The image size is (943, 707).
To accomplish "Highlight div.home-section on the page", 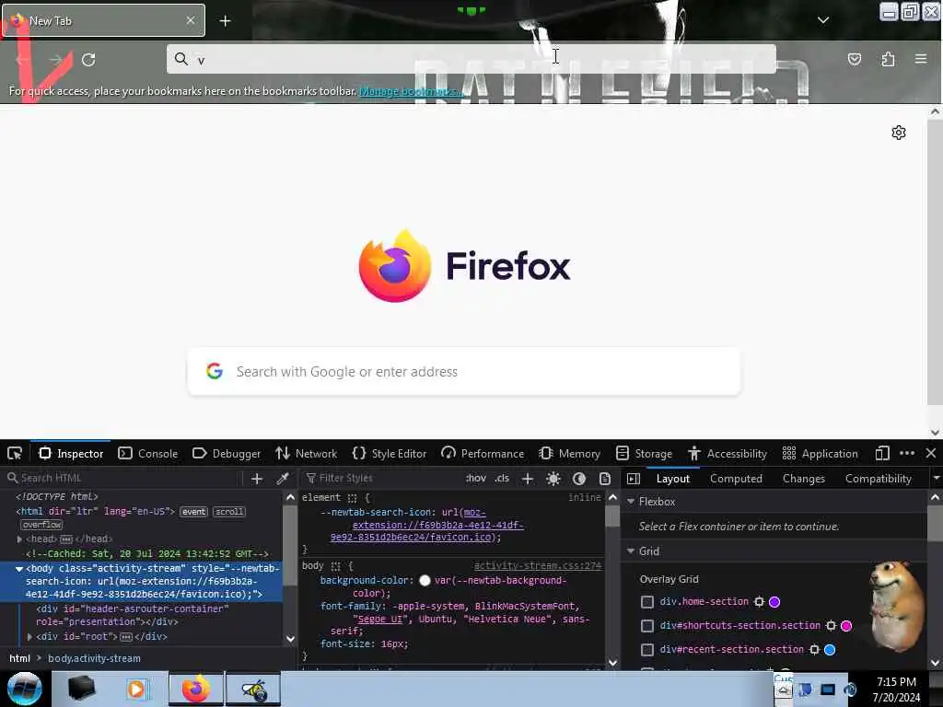I will (x=759, y=602).
